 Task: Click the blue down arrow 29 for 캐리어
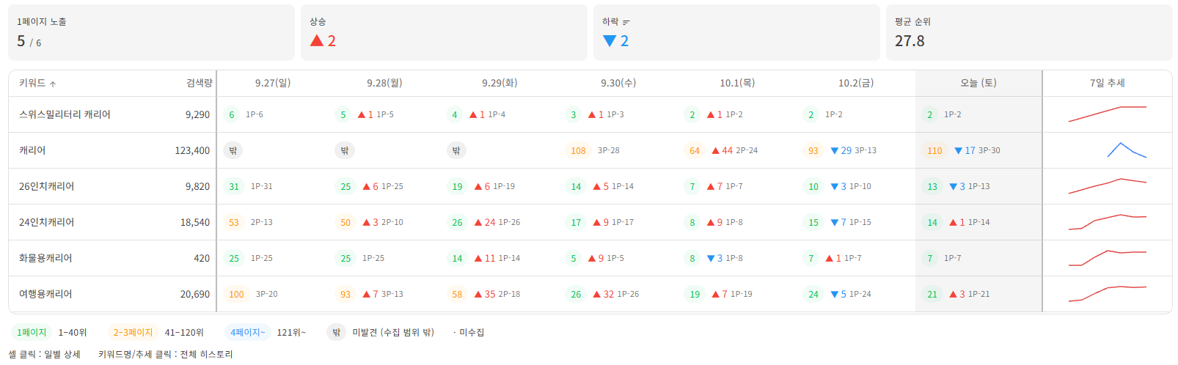pyautogui.click(x=841, y=150)
